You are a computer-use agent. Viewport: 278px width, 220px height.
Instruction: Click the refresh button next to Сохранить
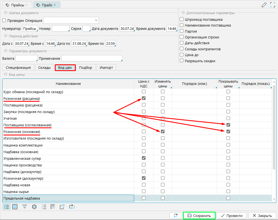click(176, 216)
